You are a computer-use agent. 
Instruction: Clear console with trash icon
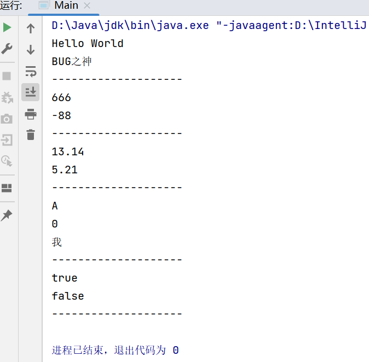click(31, 135)
